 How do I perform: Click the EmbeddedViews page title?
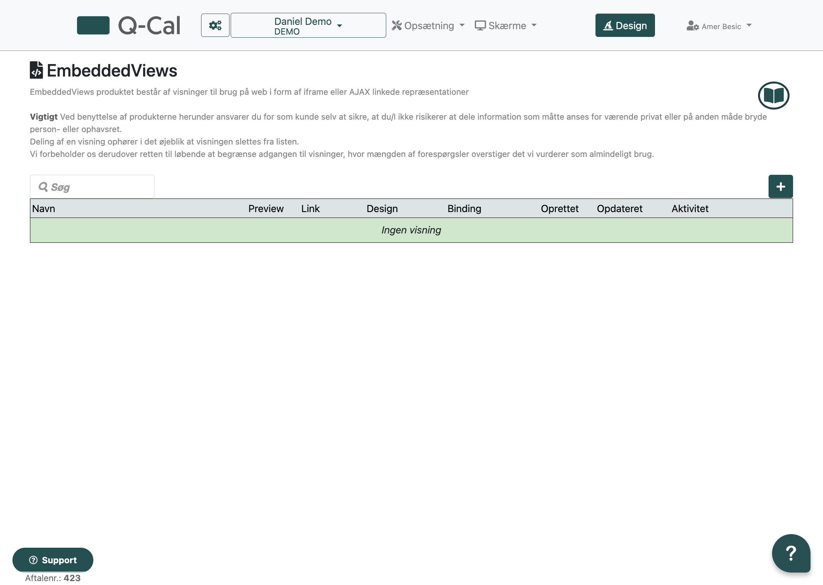[112, 71]
